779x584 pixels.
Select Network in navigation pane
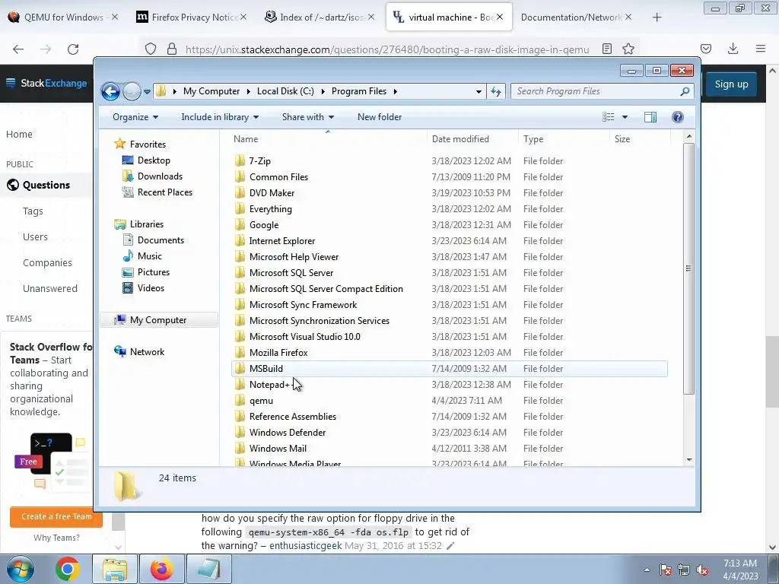click(x=147, y=352)
